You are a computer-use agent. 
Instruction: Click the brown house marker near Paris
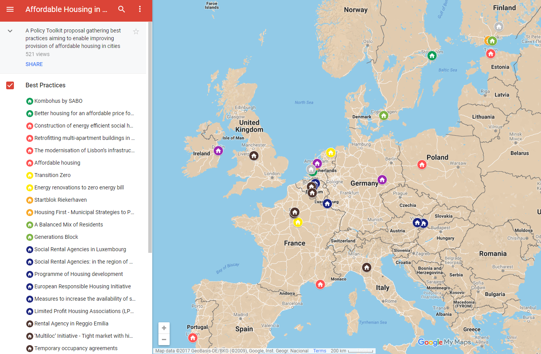click(x=295, y=212)
